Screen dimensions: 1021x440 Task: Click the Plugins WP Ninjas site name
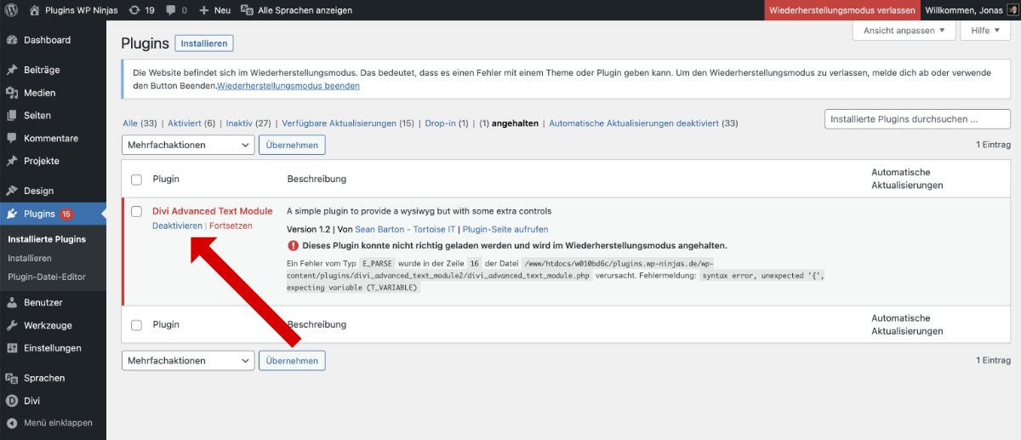pos(81,10)
